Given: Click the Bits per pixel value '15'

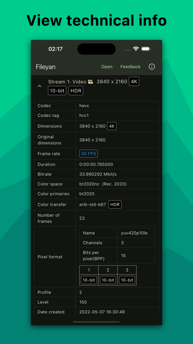Looking at the screenshot, I should (x=123, y=256).
